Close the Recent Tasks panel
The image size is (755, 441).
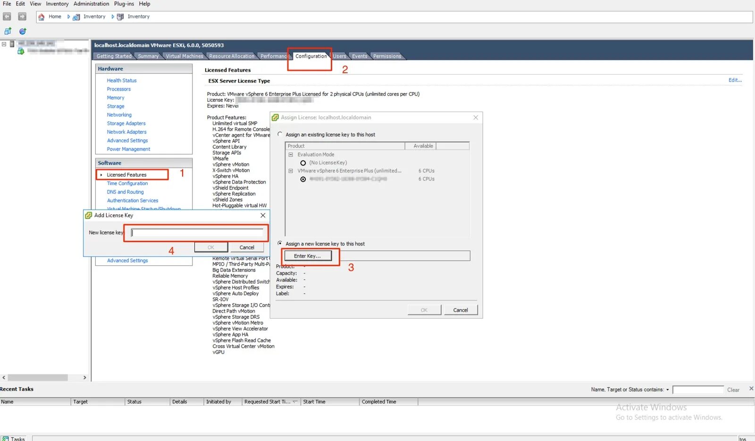pyautogui.click(x=751, y=389)
